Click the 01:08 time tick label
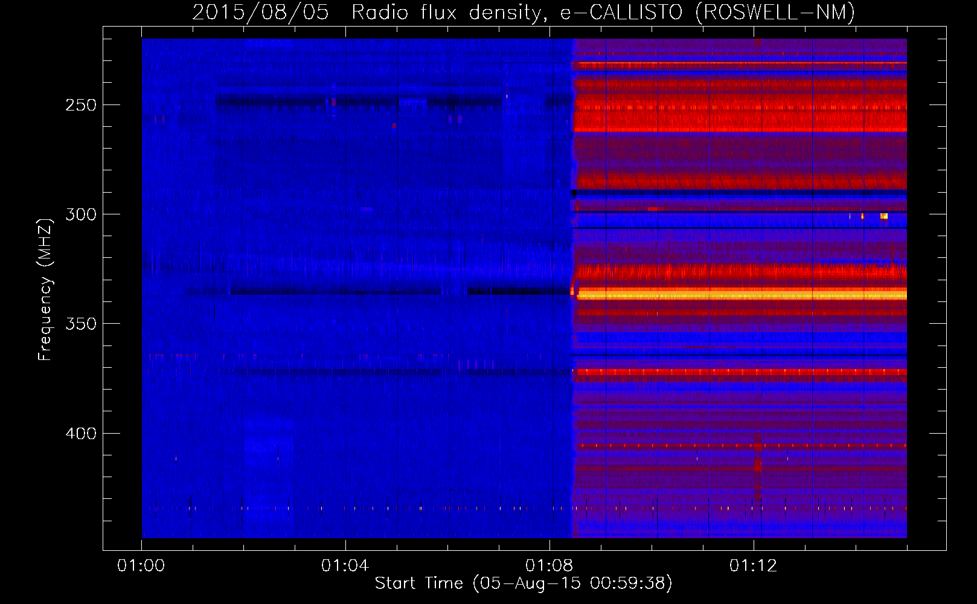Screen dimensions: 977x604 (549, 565)
